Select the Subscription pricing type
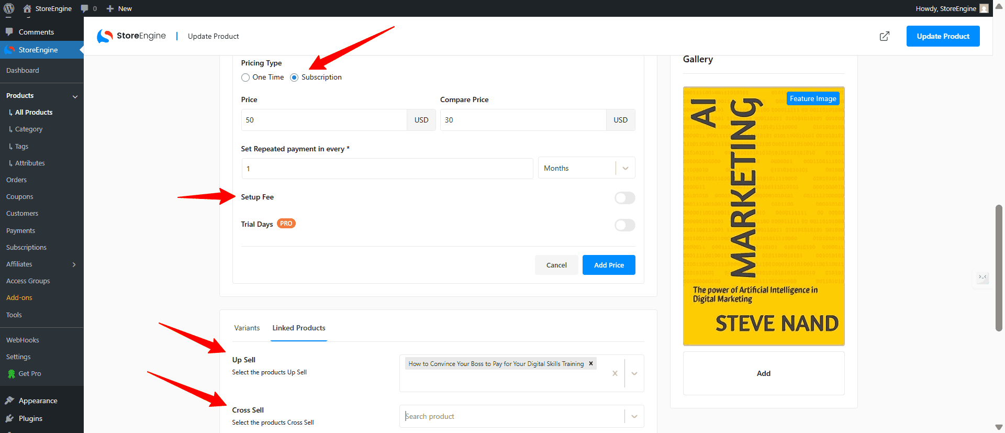 coord(294,77)
